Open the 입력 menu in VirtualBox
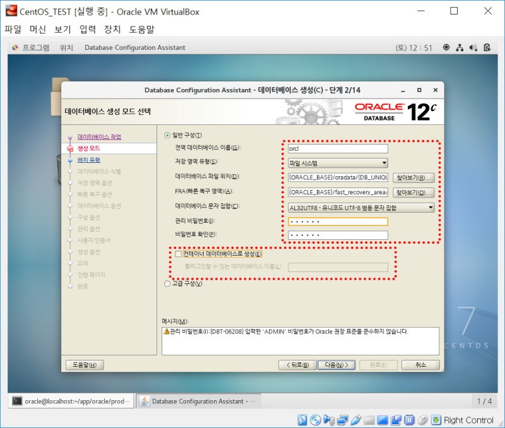 click(88, 29)
